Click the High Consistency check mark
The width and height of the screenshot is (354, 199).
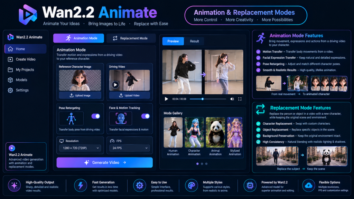[258, 142]
